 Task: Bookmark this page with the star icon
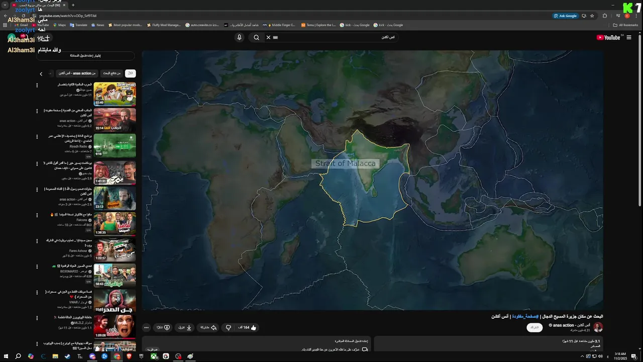click(x=592, y=16)
